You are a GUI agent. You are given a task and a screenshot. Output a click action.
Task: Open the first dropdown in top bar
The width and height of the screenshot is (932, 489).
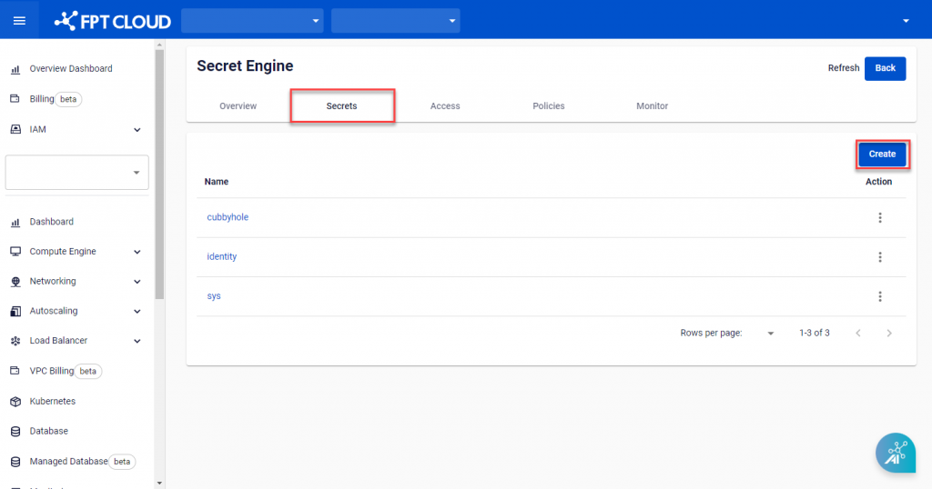[x=253, y=20]
